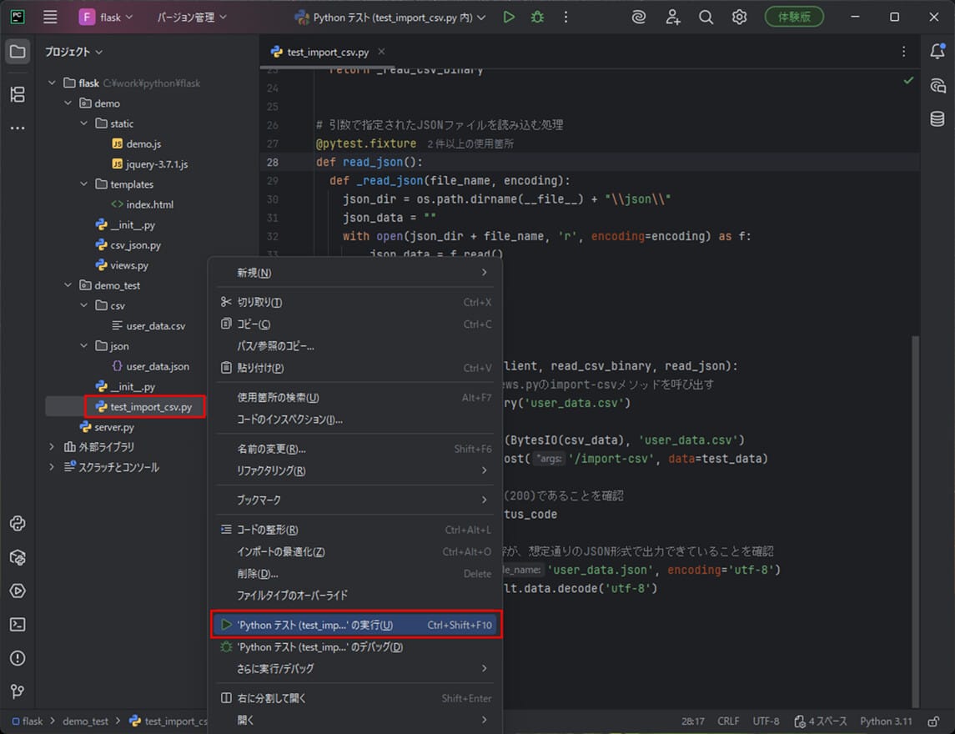
Task: Expand the 外部ライブラリ node
Action: 53,447
